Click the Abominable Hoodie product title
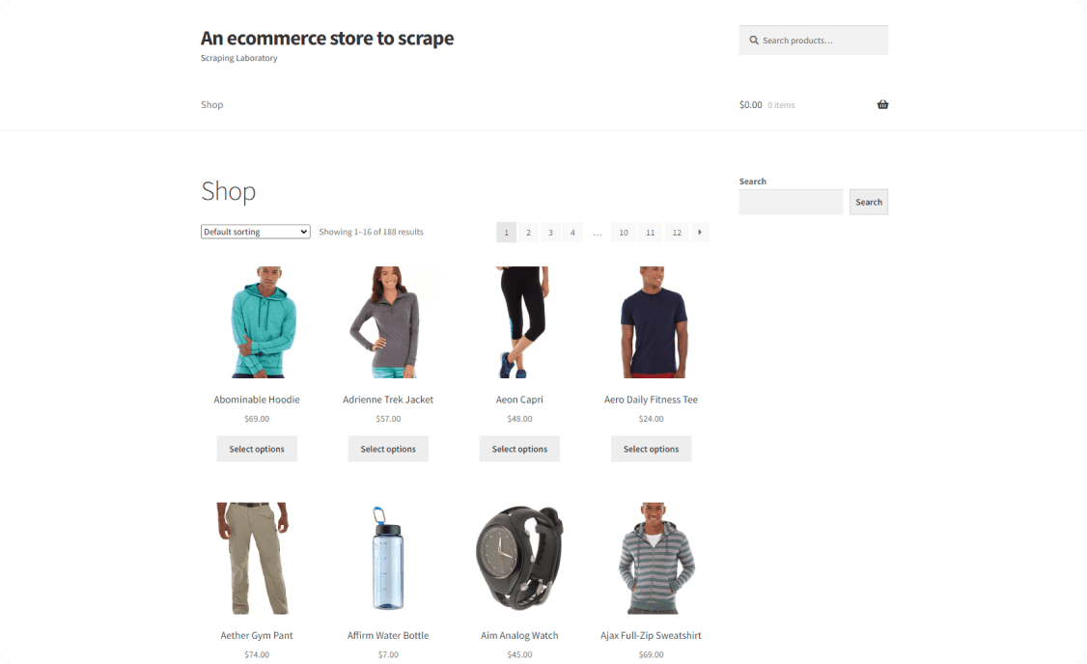The height and width of the screenshot is (664, 1087). [257, 400]
